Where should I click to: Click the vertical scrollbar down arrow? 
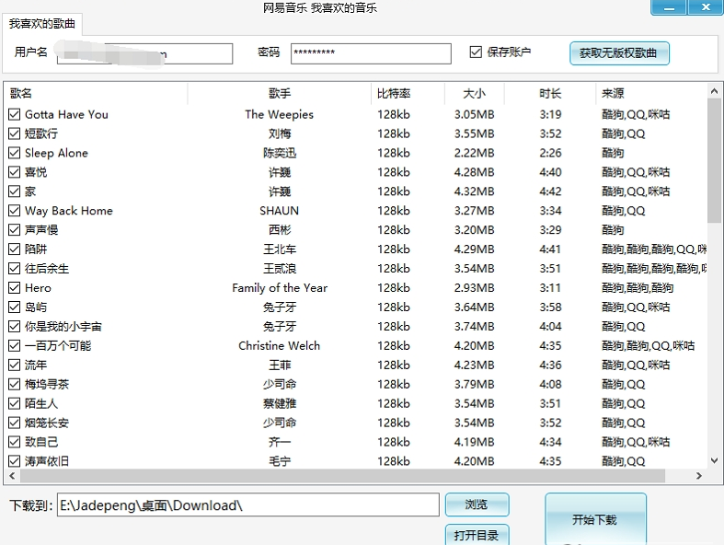pyautogui.click(x=714, y=460)
